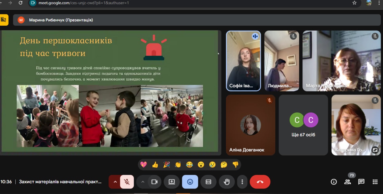
Task: Select Марта Чуновська participant video tile
Action: [x=342, y=61]
